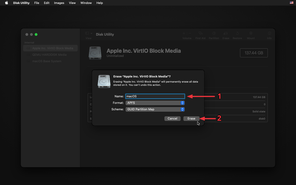Open the View dropdown in the toolbar
The width and height of the screenshot is (296, 185).
89,34
